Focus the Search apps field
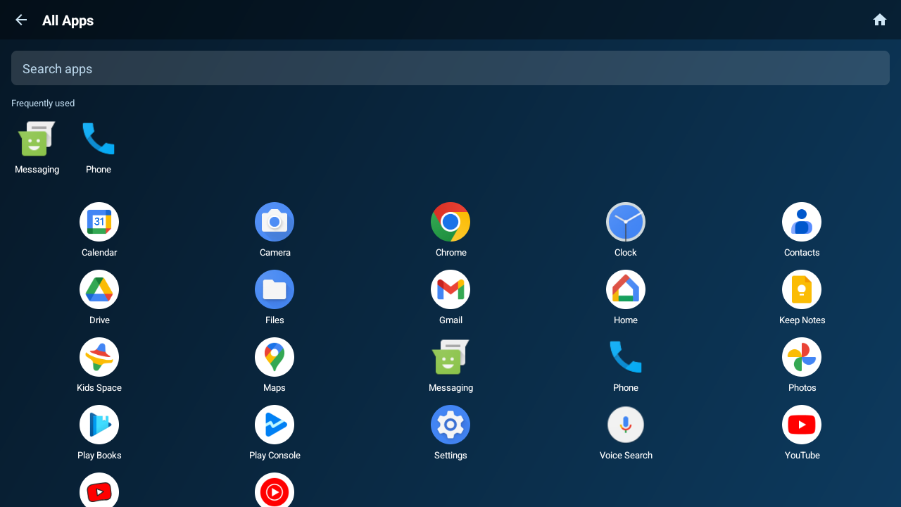901x507 pixels. point(450,68)
